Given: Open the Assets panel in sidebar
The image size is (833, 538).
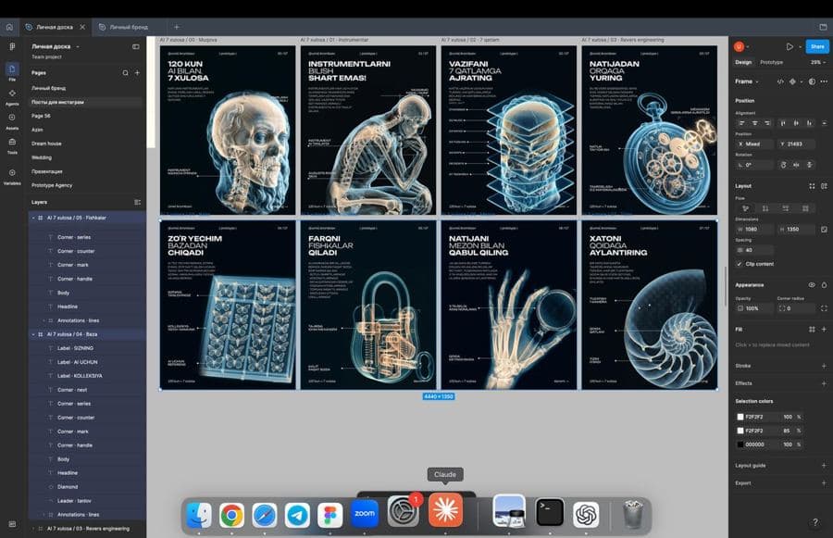Looking at the screenshot, I should [x=12, y=120].
